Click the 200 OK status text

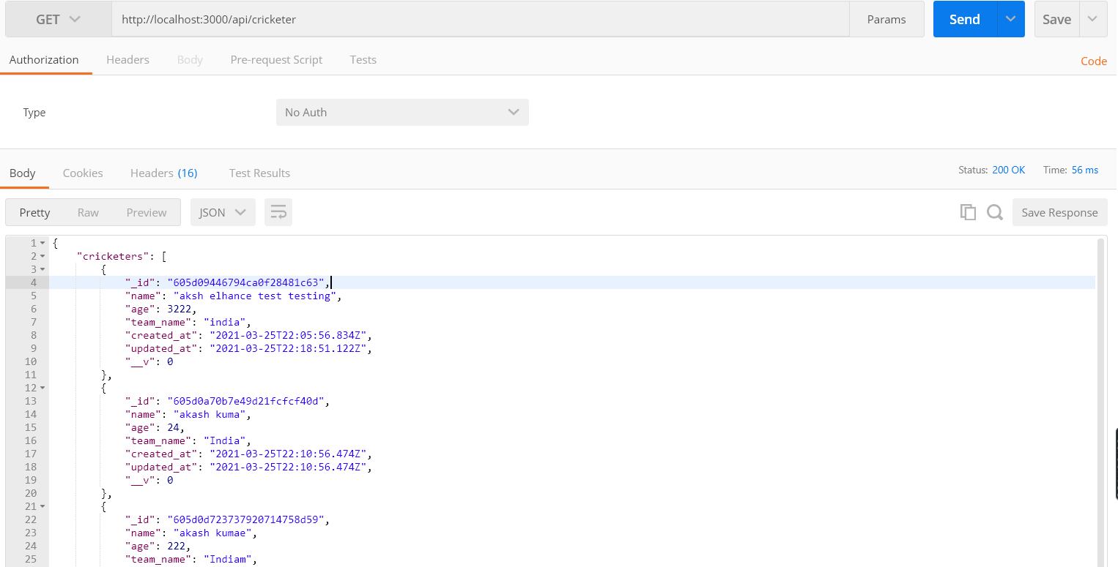click(x=1009, y=170)
